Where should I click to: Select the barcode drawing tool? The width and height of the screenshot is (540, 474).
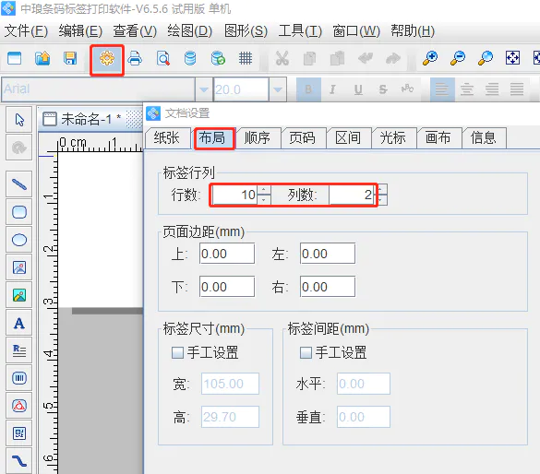[x=19, y=378]
